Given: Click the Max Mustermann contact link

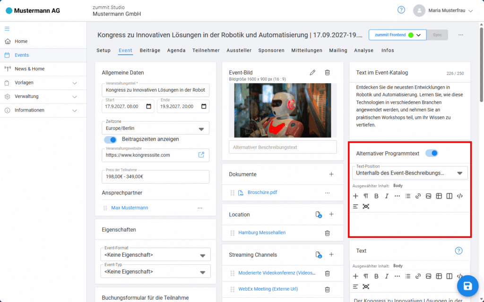Looking at the screenshot, I should pyautogui.click(x=130, y=208).
